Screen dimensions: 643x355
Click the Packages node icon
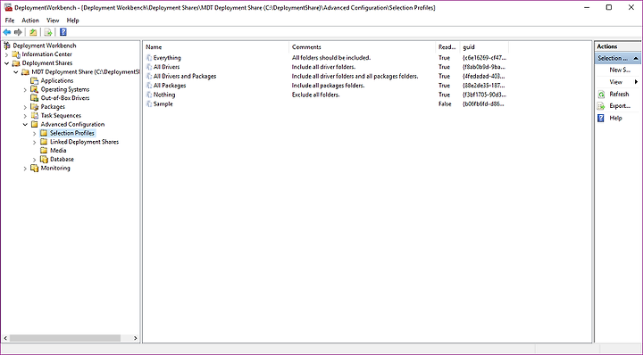[35, 106]
